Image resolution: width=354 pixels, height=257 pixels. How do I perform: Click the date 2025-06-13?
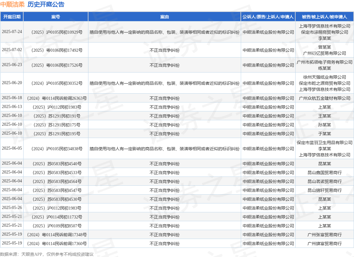click(12, 106)
